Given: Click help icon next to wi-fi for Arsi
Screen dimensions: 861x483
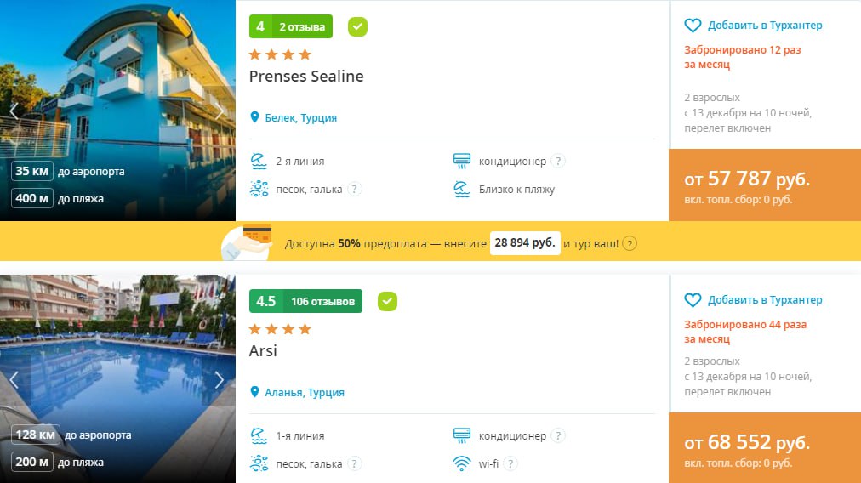Looking at the screenshot, I should click(510, 463).
